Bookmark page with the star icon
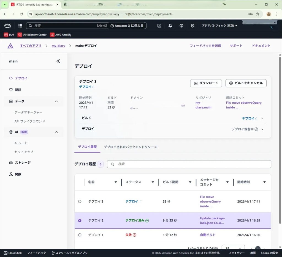The image size is (282, 257). coord(258,14)
